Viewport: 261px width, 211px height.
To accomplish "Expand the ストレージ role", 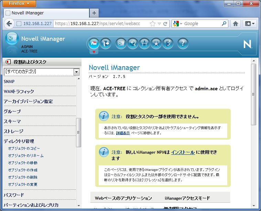I will click(13, 131).
